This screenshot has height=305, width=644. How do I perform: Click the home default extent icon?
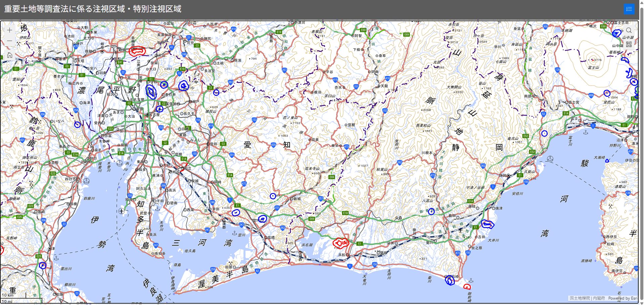point(9,55)
